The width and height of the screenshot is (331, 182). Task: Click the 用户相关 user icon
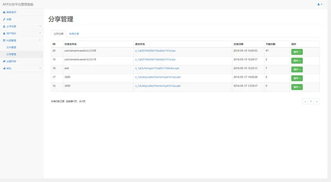4,34
